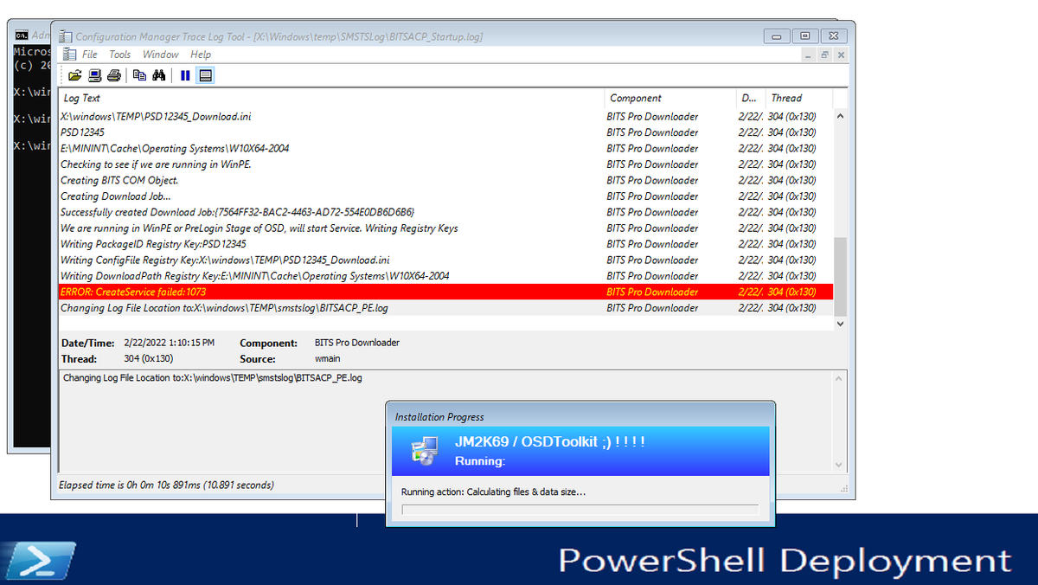Close the inner log document window
Screen dimensions: 1038x585
pyautogui.click(x=841, y=55)
